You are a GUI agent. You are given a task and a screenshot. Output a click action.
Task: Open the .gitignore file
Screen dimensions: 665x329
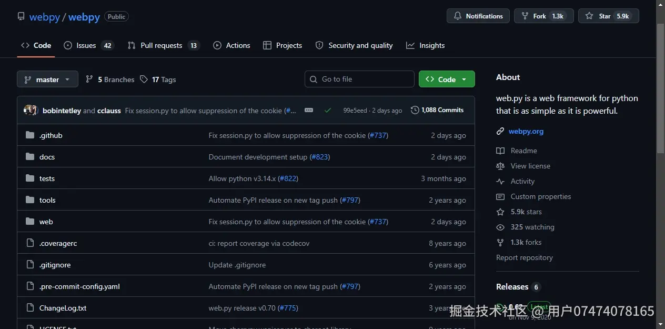tap(55, 265)
